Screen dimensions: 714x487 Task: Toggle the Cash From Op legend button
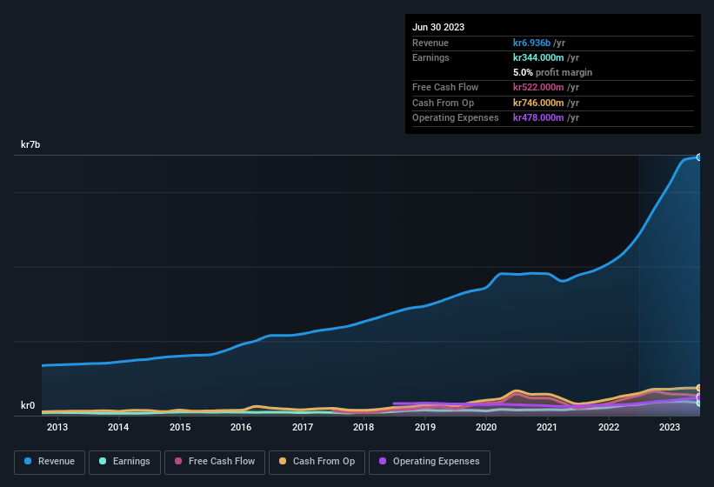pyautogui.click(x=317, y=463)
